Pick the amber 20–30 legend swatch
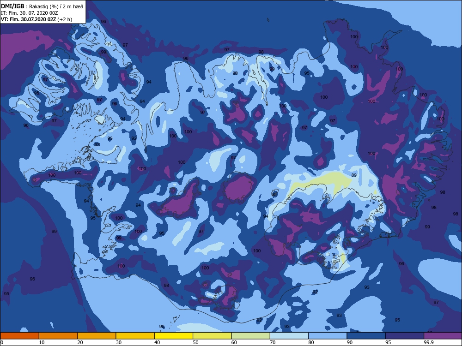 (97, 336)
